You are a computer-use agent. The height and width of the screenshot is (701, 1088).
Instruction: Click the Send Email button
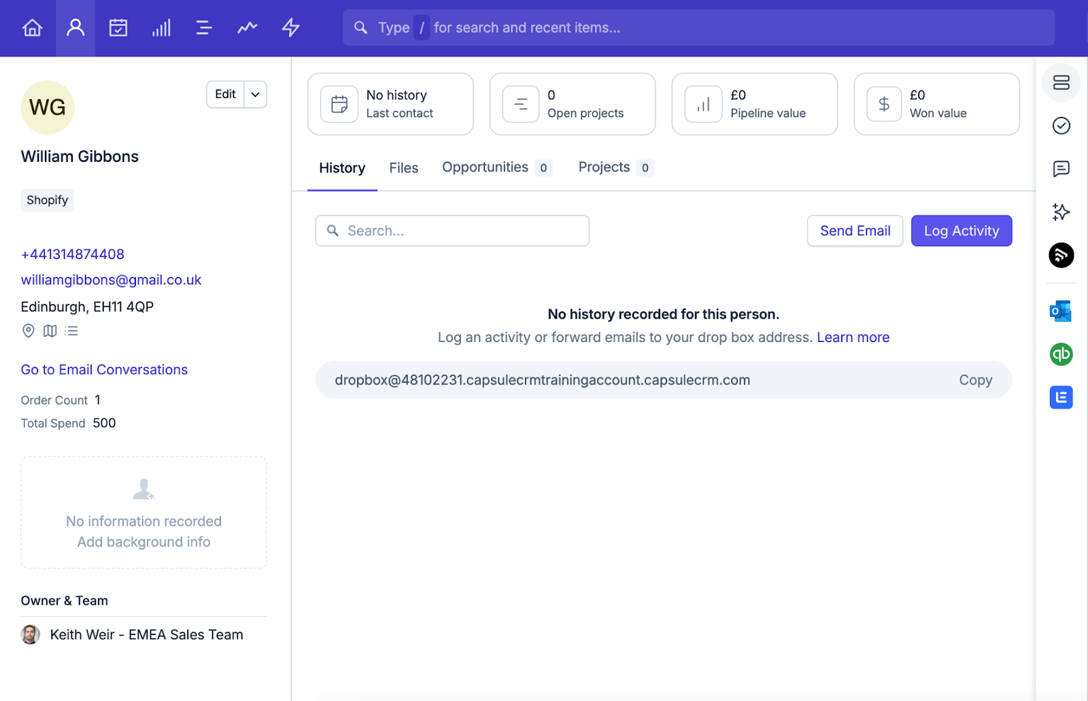tap(855, 231)
